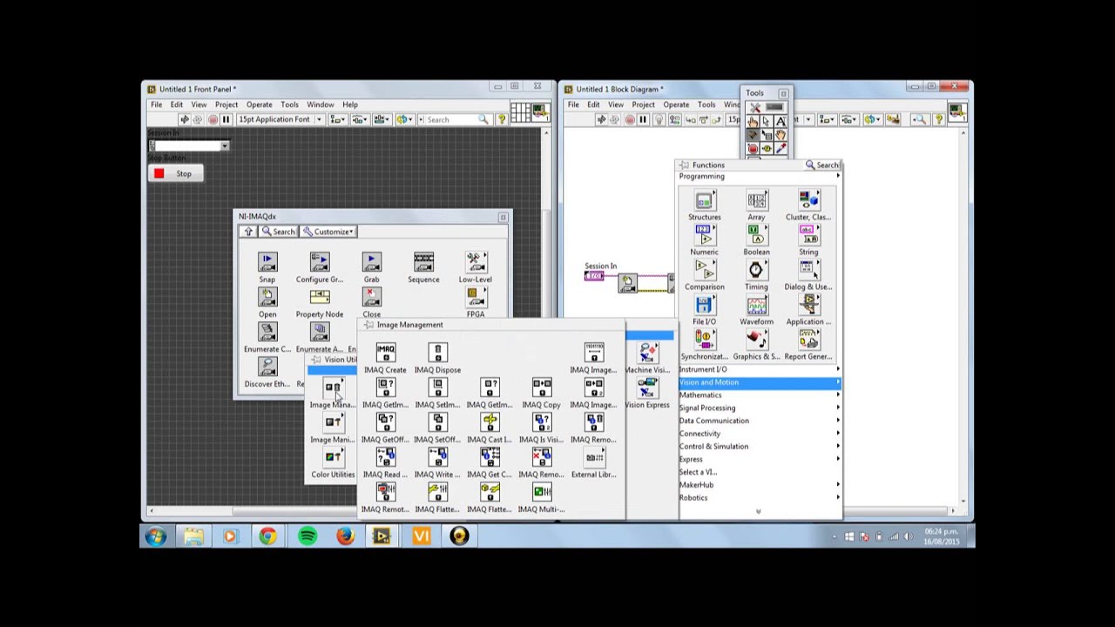Click Search in the Functions palette
Viewport: 1115px width, 627px height.
(822, 165)
